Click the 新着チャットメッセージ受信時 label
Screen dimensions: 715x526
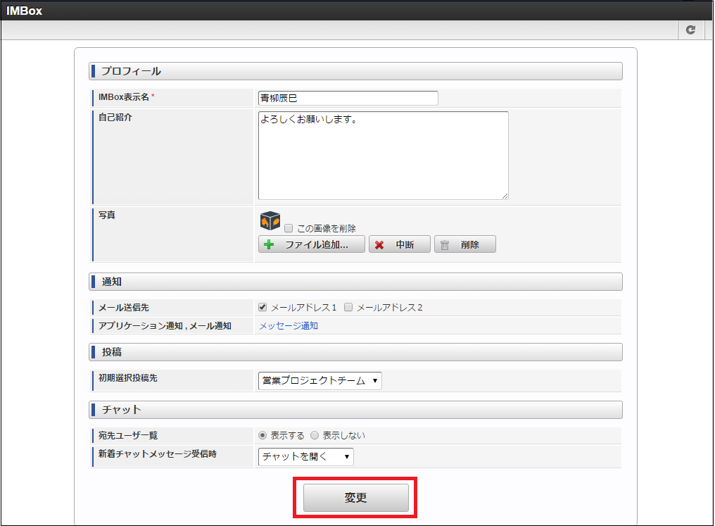(158, 453)
